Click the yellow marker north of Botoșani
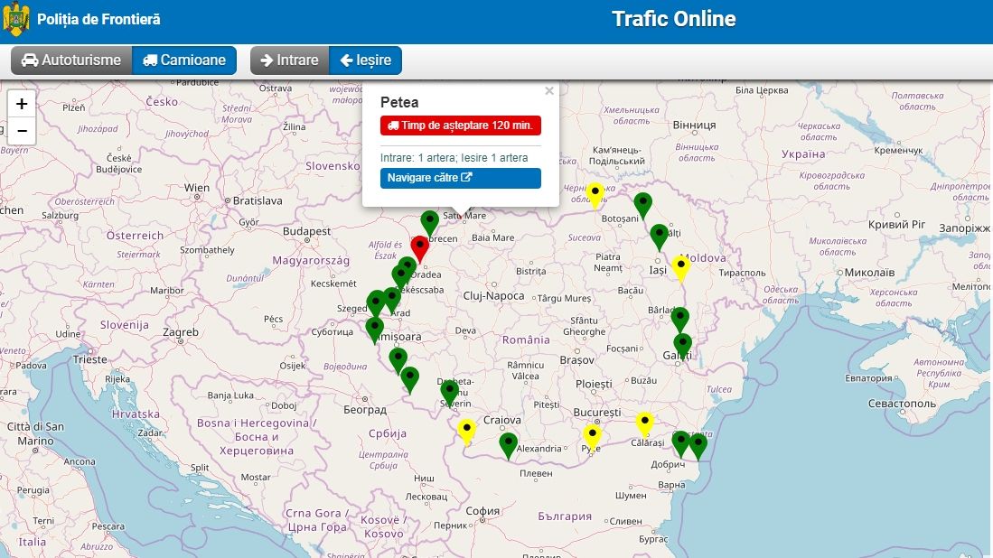 (595, 193)
